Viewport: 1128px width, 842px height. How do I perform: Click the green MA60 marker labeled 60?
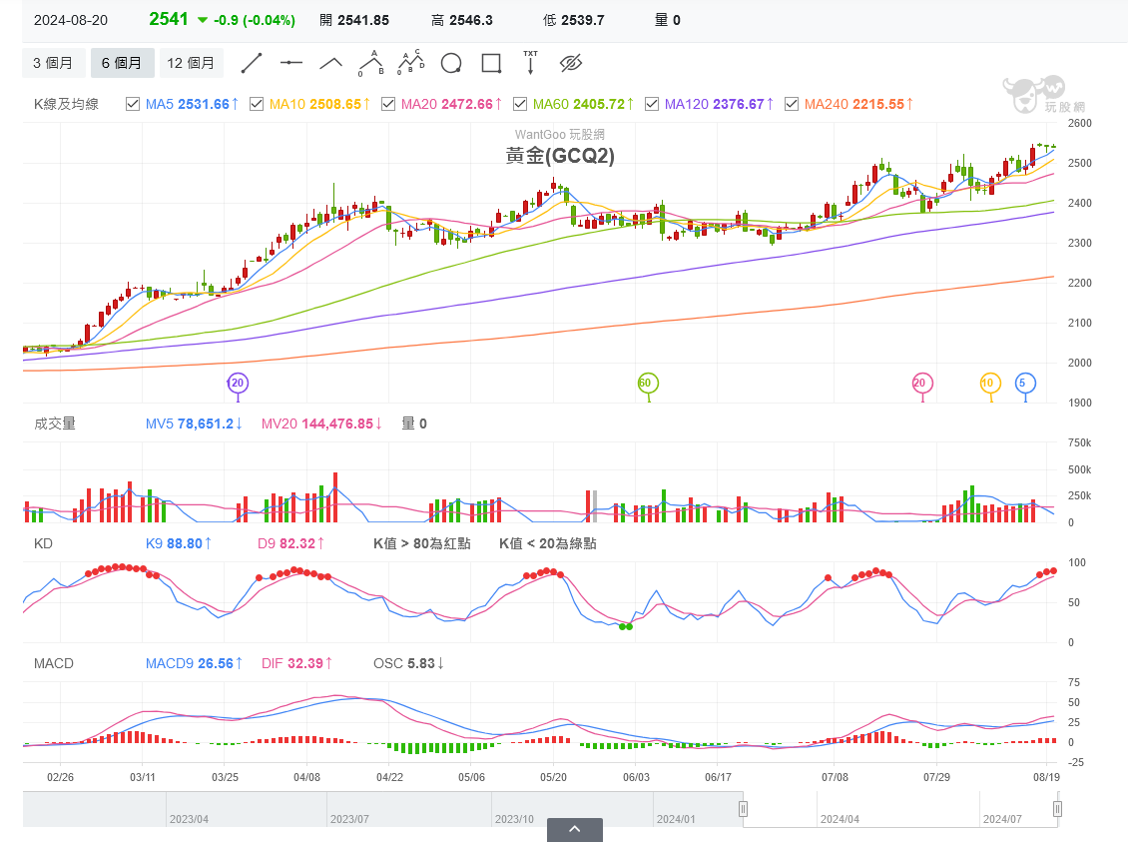(x=648, y=384)
